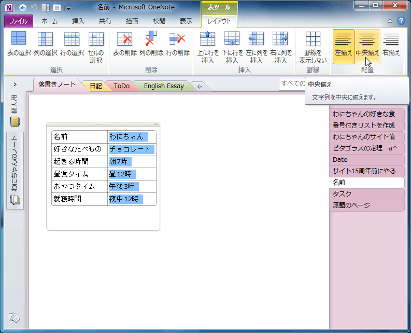411x333 pixels.
Task: Open the わにちゃんのノート notebook
Action: tap(15, 171)
